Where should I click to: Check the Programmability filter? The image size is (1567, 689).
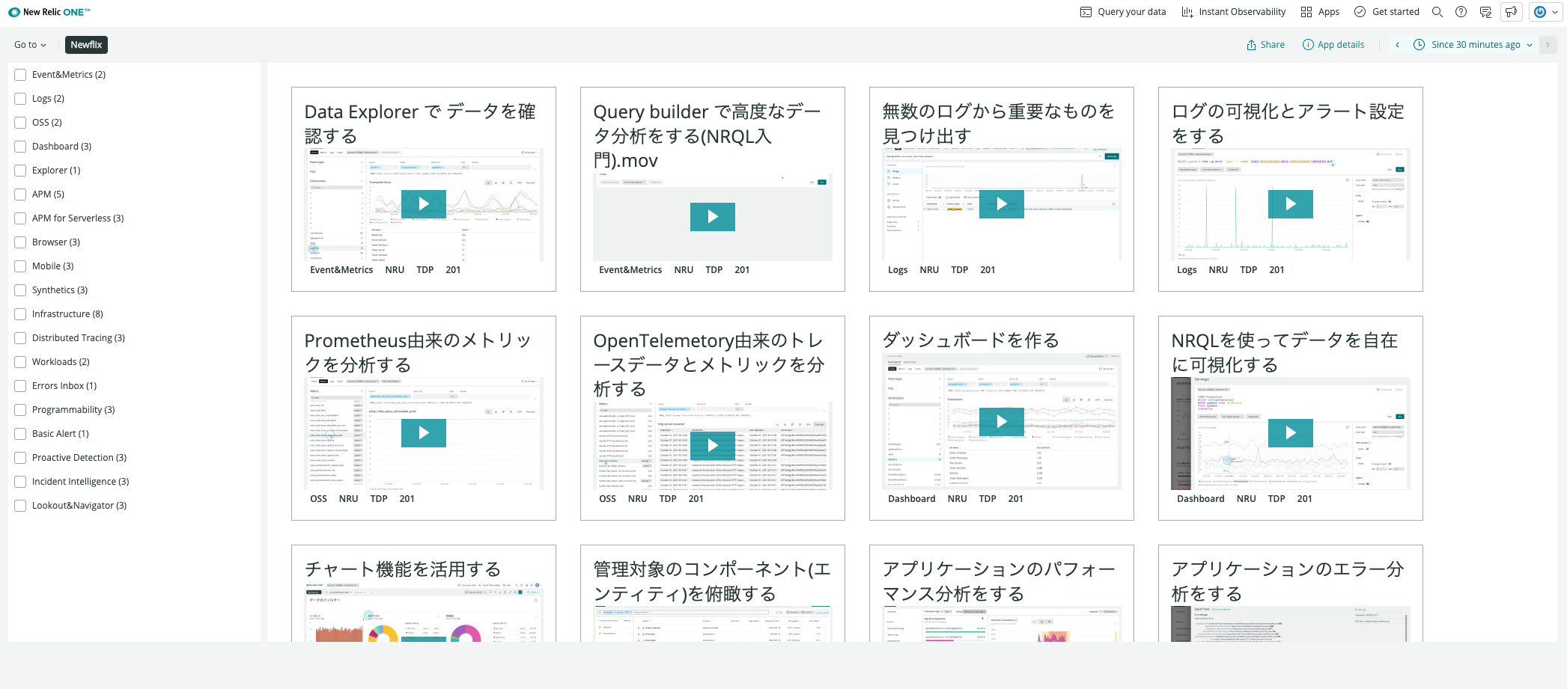[x=20, y=410]
